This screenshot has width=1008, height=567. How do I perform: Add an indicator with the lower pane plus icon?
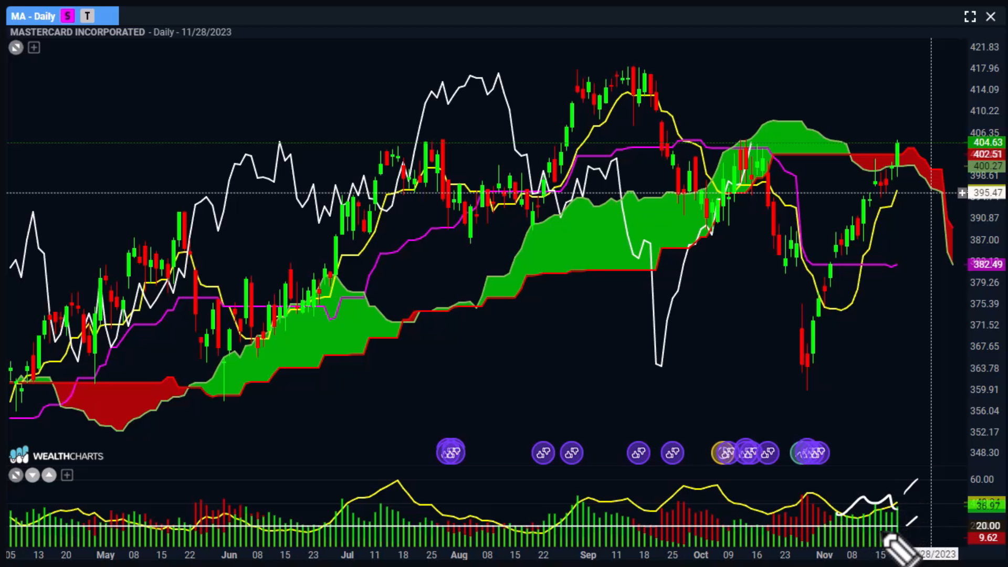point(67,475)
